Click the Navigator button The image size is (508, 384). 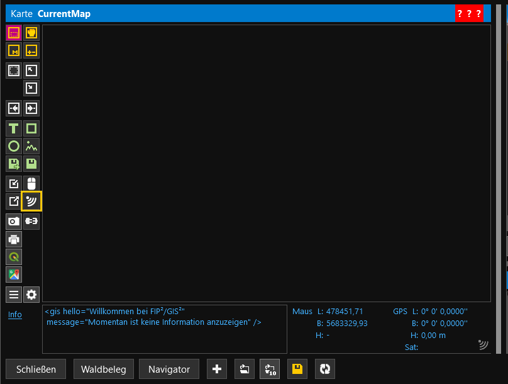(x=169, y=369)
